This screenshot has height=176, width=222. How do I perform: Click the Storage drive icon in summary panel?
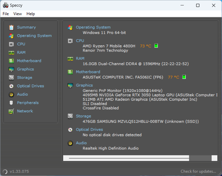click(x=70, y=116)
